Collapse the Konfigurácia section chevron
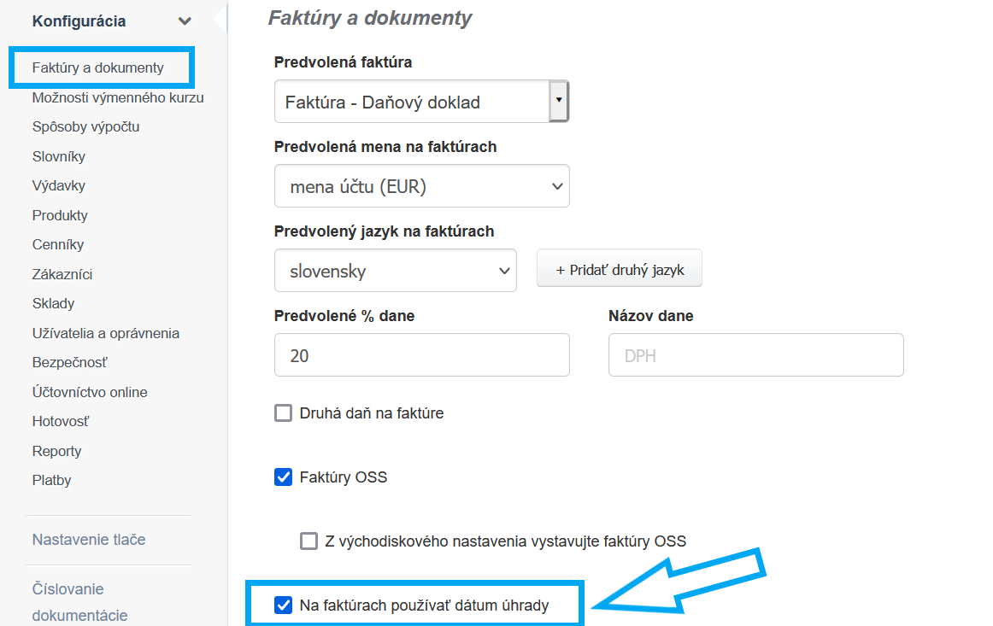 pyautogui.click(x=184, y=21)
